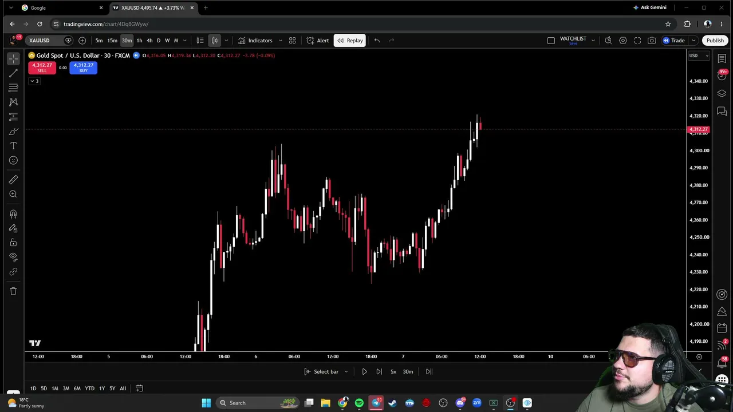Open the quick search icon

[x=608, y=41]
